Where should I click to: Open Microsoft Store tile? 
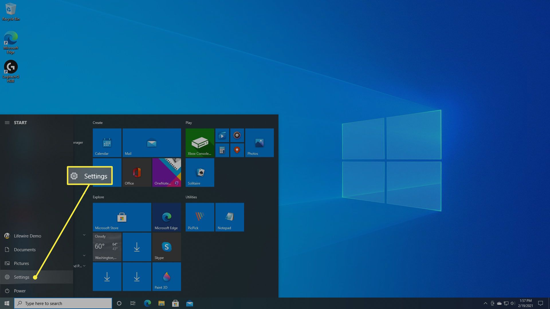[x=122, y=217]
